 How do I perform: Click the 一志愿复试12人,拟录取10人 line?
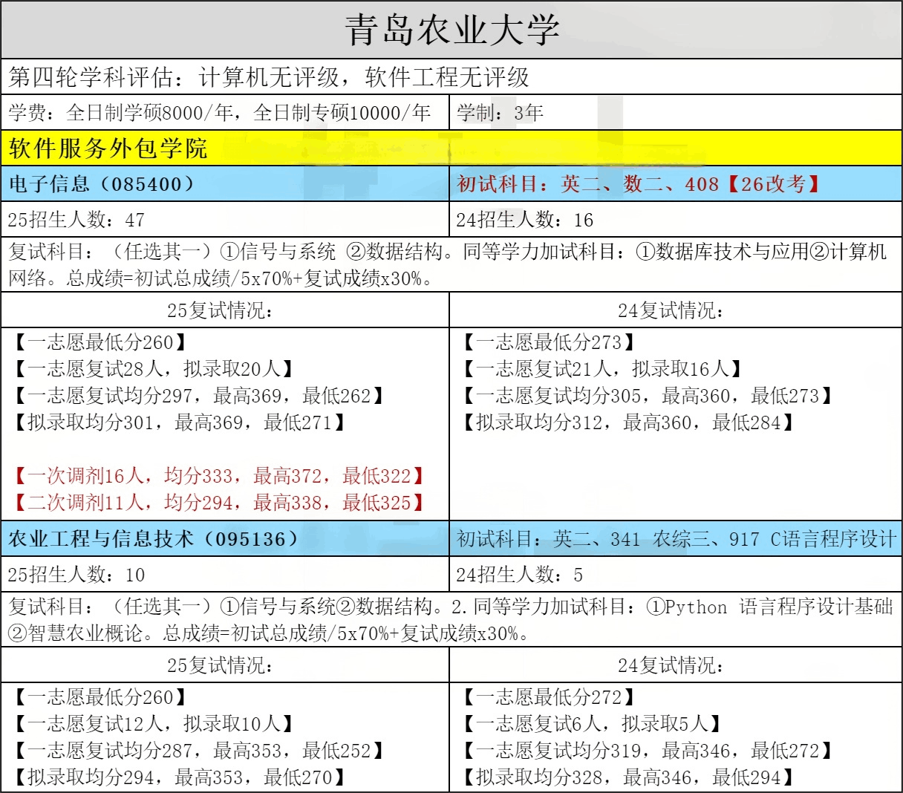pyautogui.click(x=154, y=724)
